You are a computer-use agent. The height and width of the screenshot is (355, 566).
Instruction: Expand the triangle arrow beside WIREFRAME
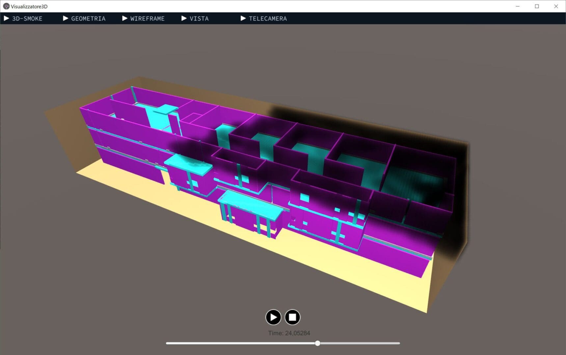tap(125, 18)
